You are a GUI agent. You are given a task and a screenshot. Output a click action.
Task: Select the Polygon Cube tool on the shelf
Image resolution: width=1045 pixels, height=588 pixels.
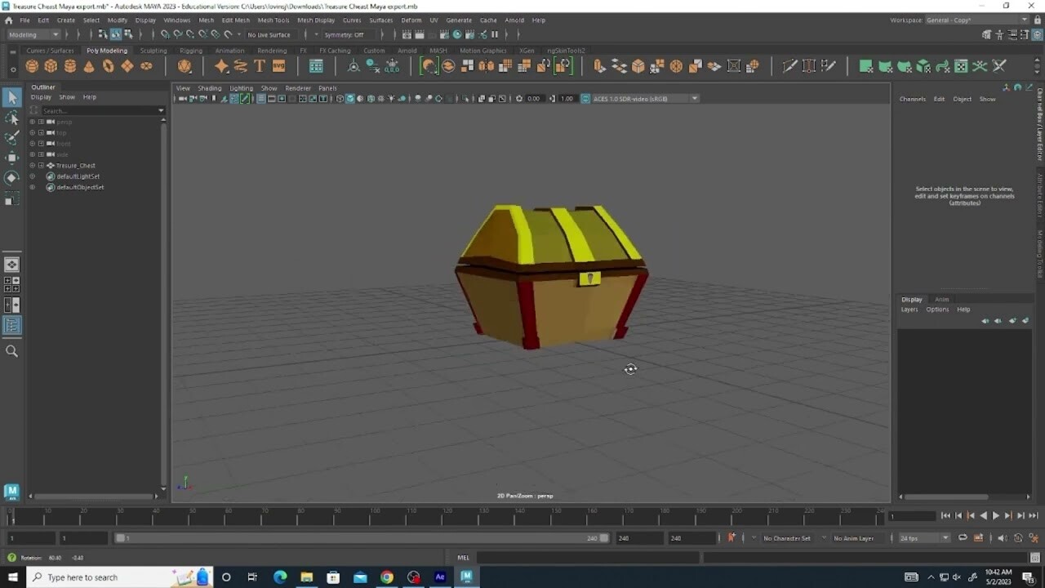tap(51, 65)
